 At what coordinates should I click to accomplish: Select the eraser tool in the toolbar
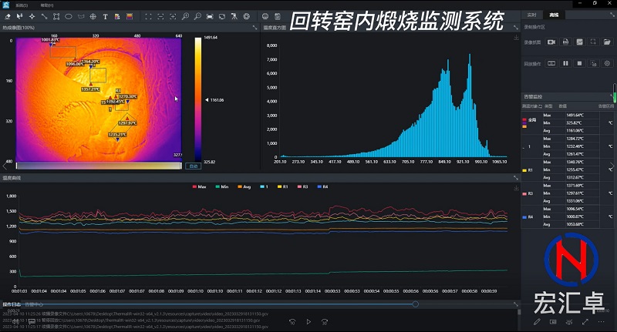pyautogui.click(x=8, y=16)
